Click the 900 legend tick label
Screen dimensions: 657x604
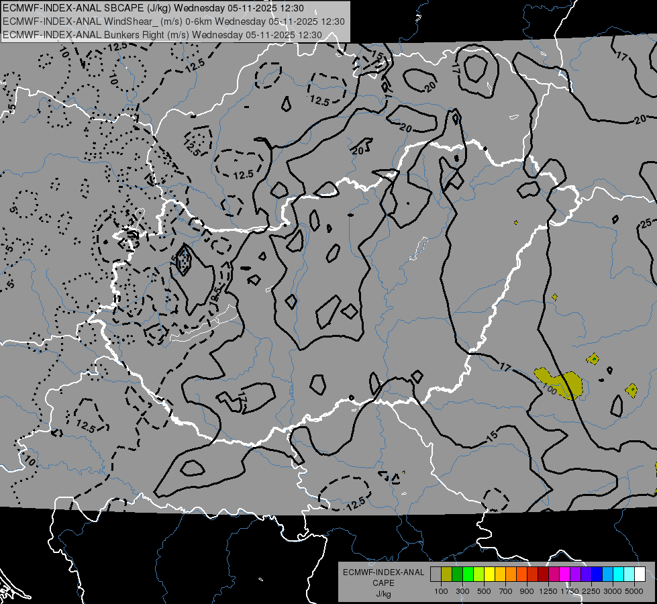(527, 591)
